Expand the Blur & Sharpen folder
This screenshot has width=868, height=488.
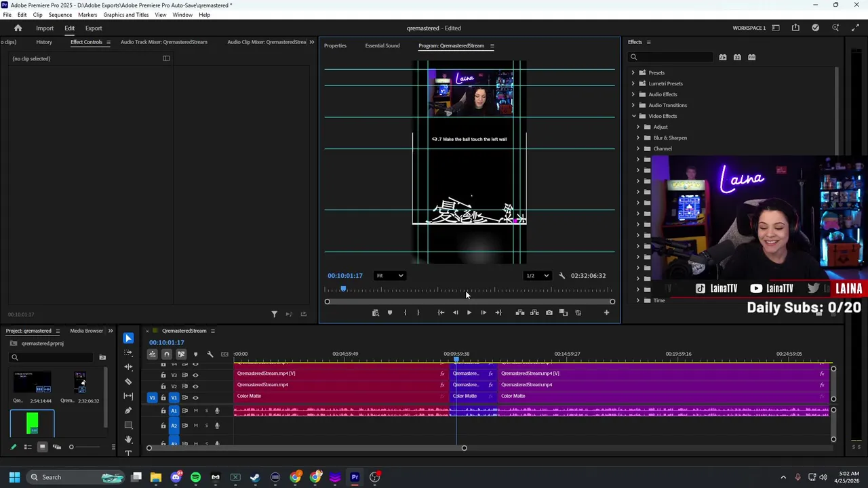tap(638, 138)
